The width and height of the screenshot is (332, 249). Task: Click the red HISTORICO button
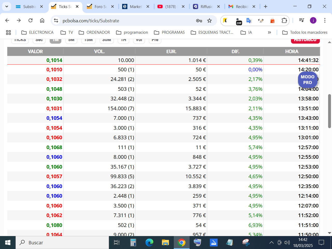point(305,40)
